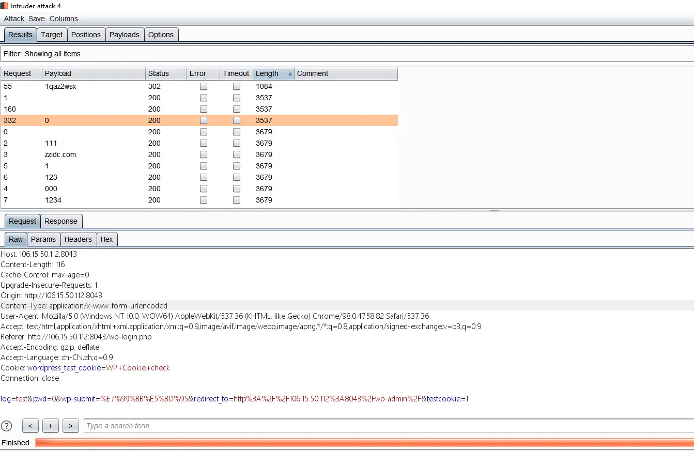Select the Request viewer tab
The image size is (694, 451).
tap(23, 221)
